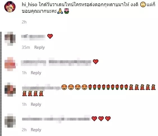Click the first rose emoji in comment
Image resolution: width=158 pixels, height=136 pixels.
tap(90, 87)
